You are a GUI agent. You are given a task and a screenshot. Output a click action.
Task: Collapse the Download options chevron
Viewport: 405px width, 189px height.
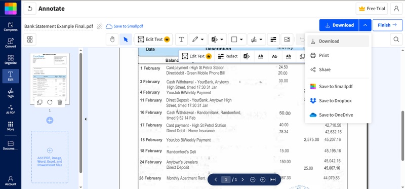(365, 25)
